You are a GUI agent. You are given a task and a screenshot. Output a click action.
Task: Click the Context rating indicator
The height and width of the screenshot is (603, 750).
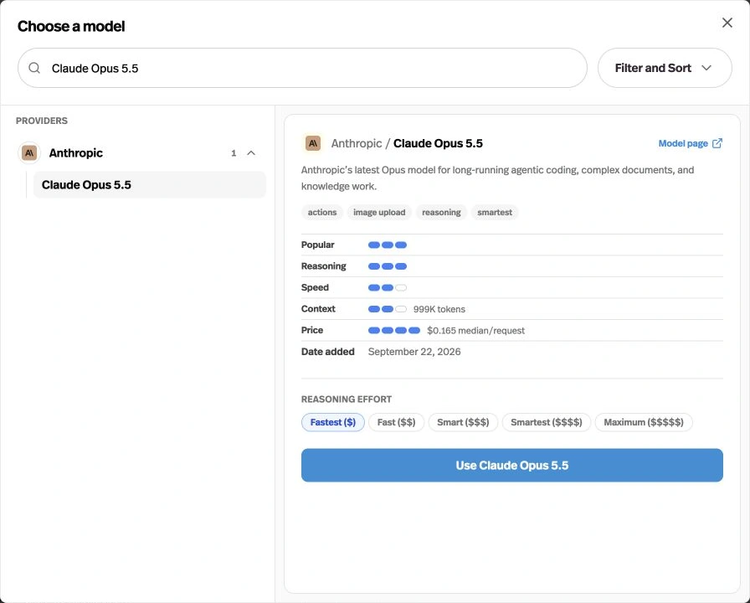tap(388, 309)
